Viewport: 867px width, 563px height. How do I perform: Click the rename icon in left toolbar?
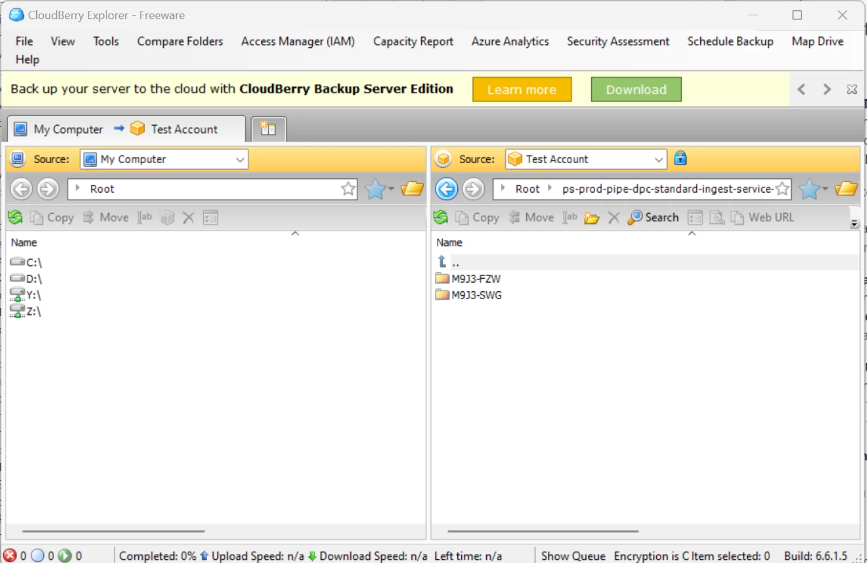[144, 217]
